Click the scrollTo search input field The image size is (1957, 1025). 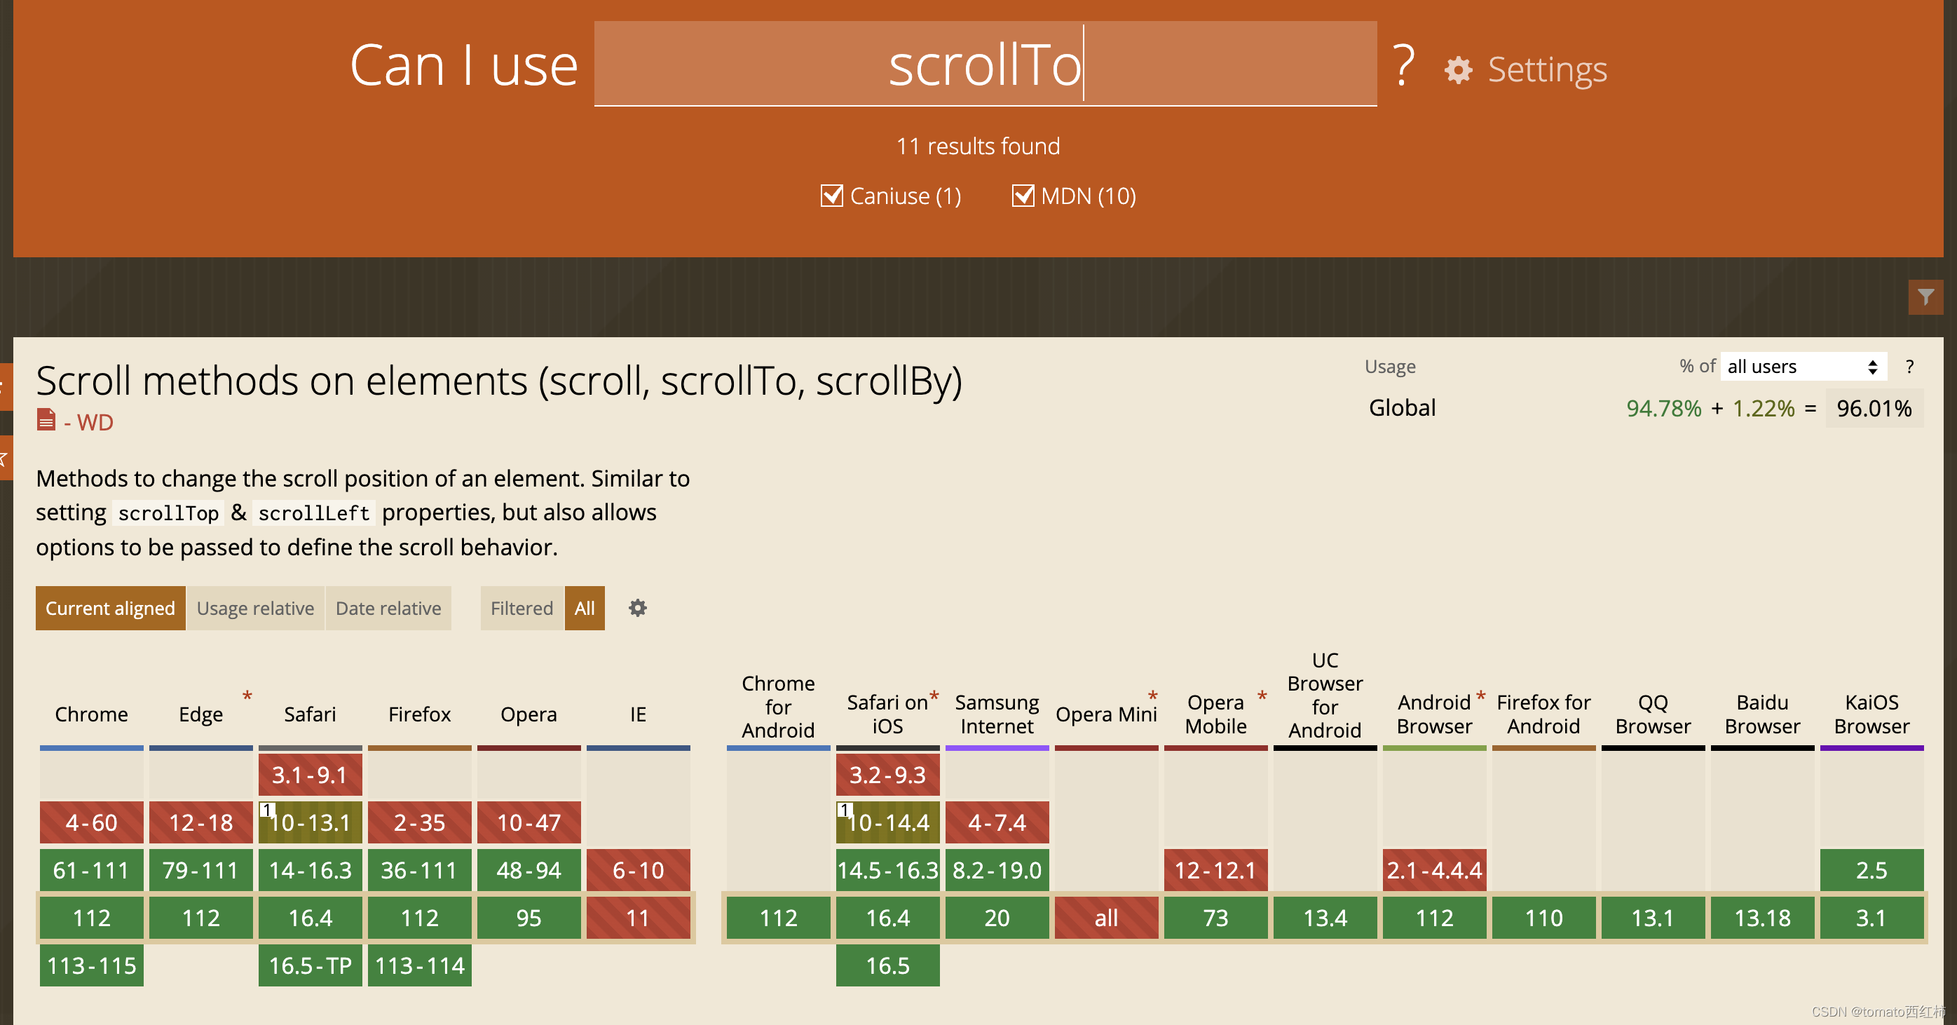tap(985, 65)
